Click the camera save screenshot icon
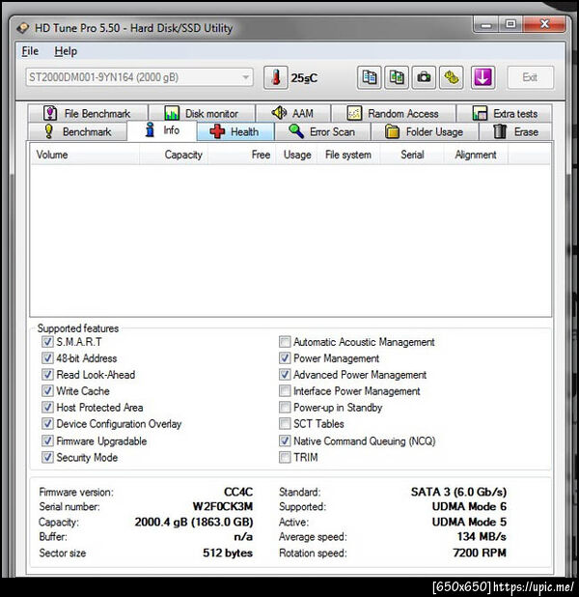Screen dimensions: 579x597 (x=424, y=77)
